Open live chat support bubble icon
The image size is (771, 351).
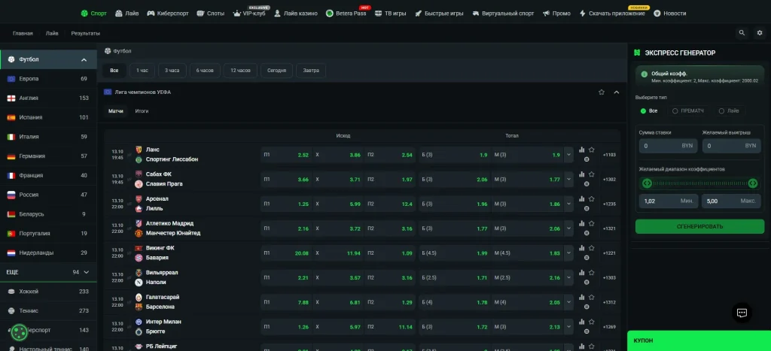click(742, 313)
